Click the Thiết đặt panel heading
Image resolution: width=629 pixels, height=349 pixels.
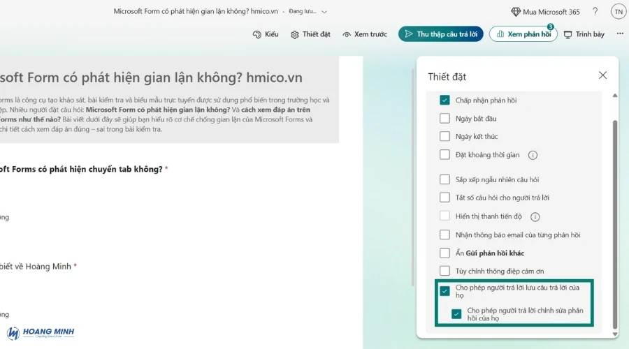click(x=447, y=77)
